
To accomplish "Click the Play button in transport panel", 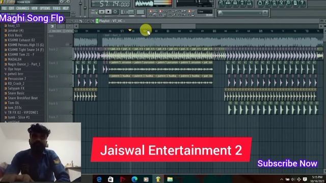I will click(102, 12).
